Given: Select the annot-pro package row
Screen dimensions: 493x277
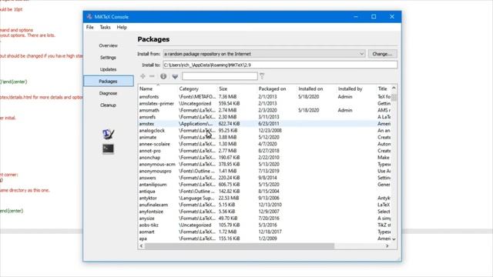Looking at the screenshot, I should [x=265, y=151].
